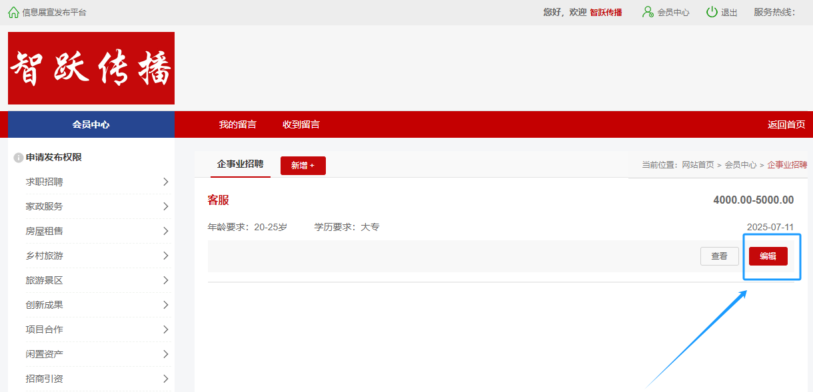This screenshot has height=392, width=813.
Task: Click the date 2025-07-11
Action: pos(770,227)
